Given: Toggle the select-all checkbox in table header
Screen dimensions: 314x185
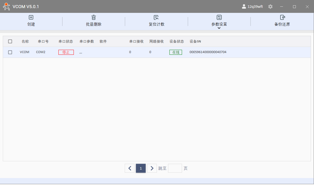Looking at the screenshot, I should coord(10,41).
